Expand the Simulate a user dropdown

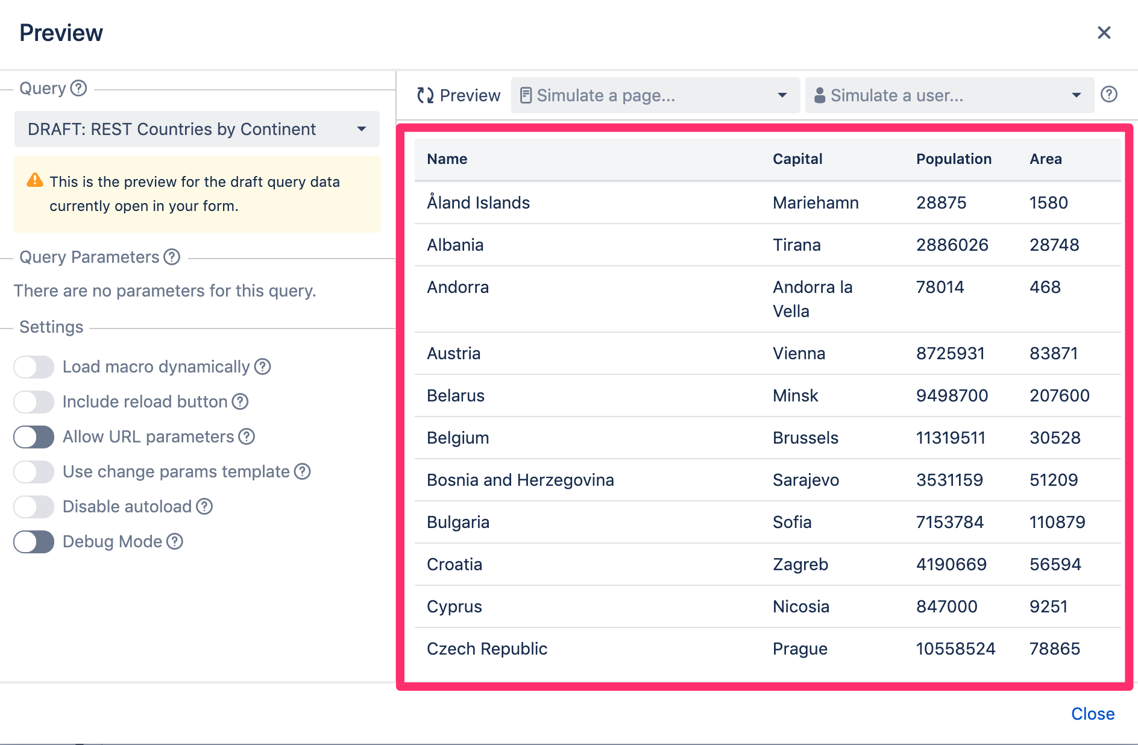tap(949, 95)
